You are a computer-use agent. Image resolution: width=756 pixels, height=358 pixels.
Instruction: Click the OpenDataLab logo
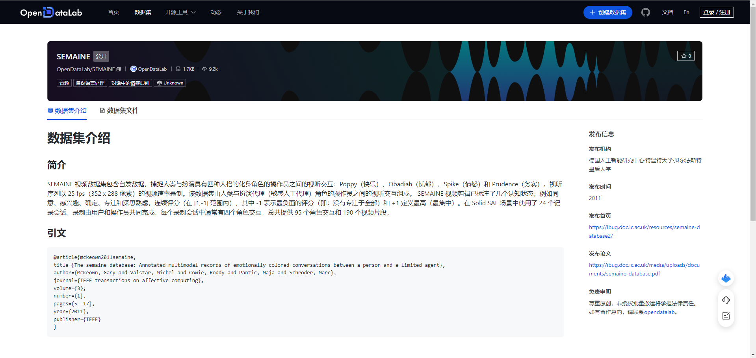(51, 12)
